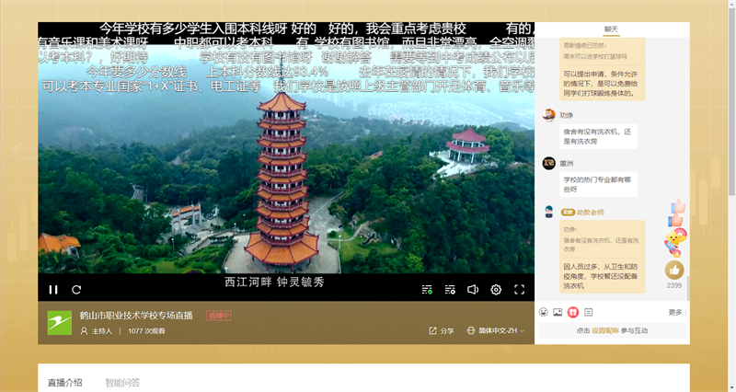The height and width of the screenshot is (392, 736).
Task: Pause the live stream video
Action: [53, 290]
